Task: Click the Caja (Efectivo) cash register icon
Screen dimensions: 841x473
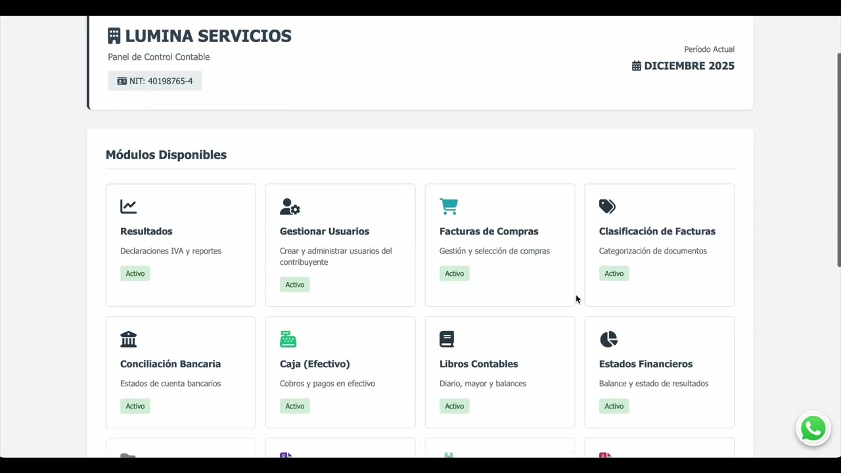Action: [x=288, y=339]
